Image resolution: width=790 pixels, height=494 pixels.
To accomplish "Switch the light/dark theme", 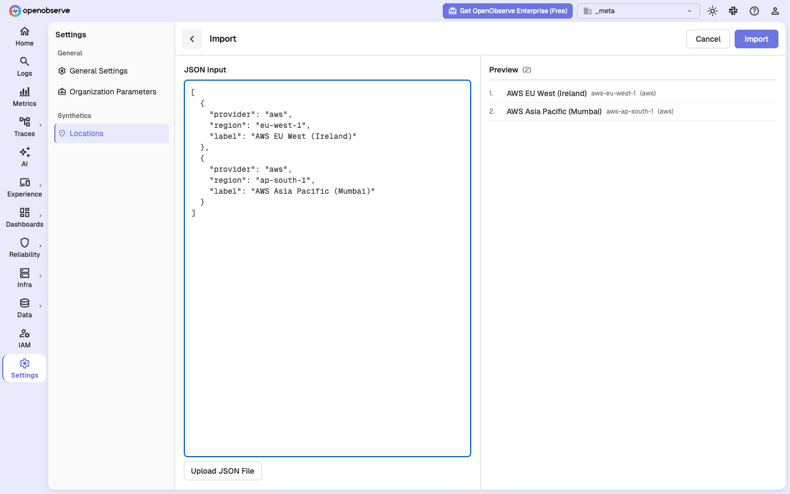I will click(x=713, y=11).
